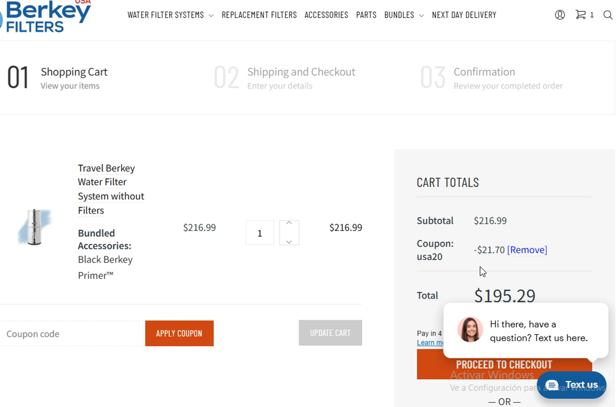Decrease quantity with the down arrow

pos(289,241)
